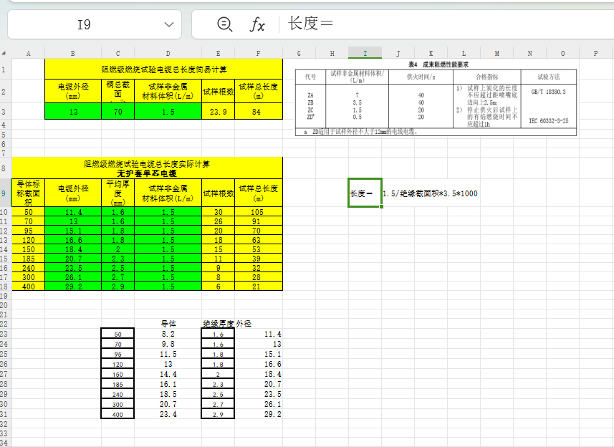The height and width of the screenshot is (447, 614).
Task: Select the bordered cell 400 in row 31
Action: 118,415
